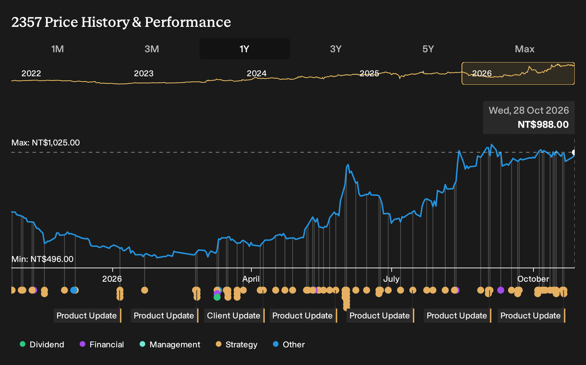Toggle Dividend events in the legend

(42, 345)
